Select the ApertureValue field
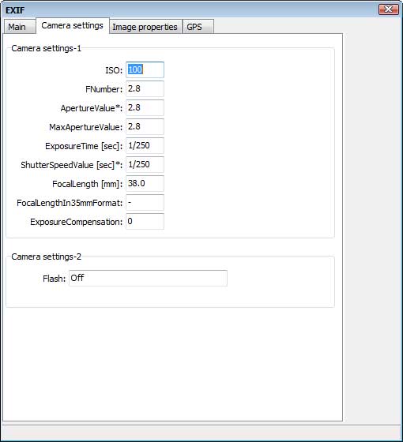The width and height of the screenshot is (403, 442). coord(145,107)
